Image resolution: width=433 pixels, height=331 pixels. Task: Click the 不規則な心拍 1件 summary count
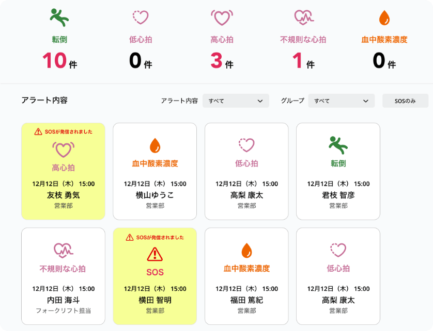coord(303,61)
